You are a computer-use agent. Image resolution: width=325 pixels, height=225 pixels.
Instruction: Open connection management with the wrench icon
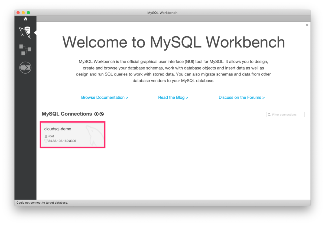(102, 114)
